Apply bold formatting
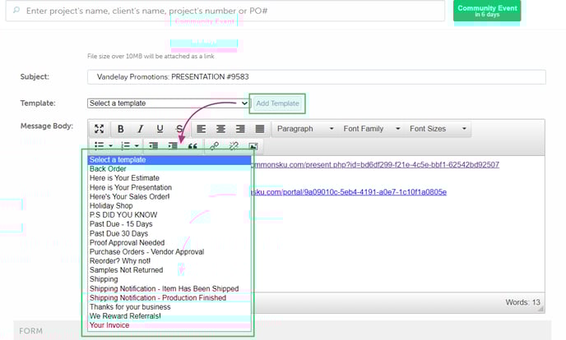 pos(120,129)
